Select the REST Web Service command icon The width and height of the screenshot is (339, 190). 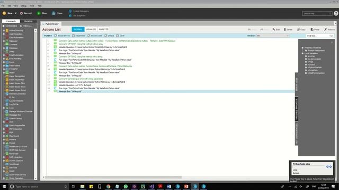(7, 150)
